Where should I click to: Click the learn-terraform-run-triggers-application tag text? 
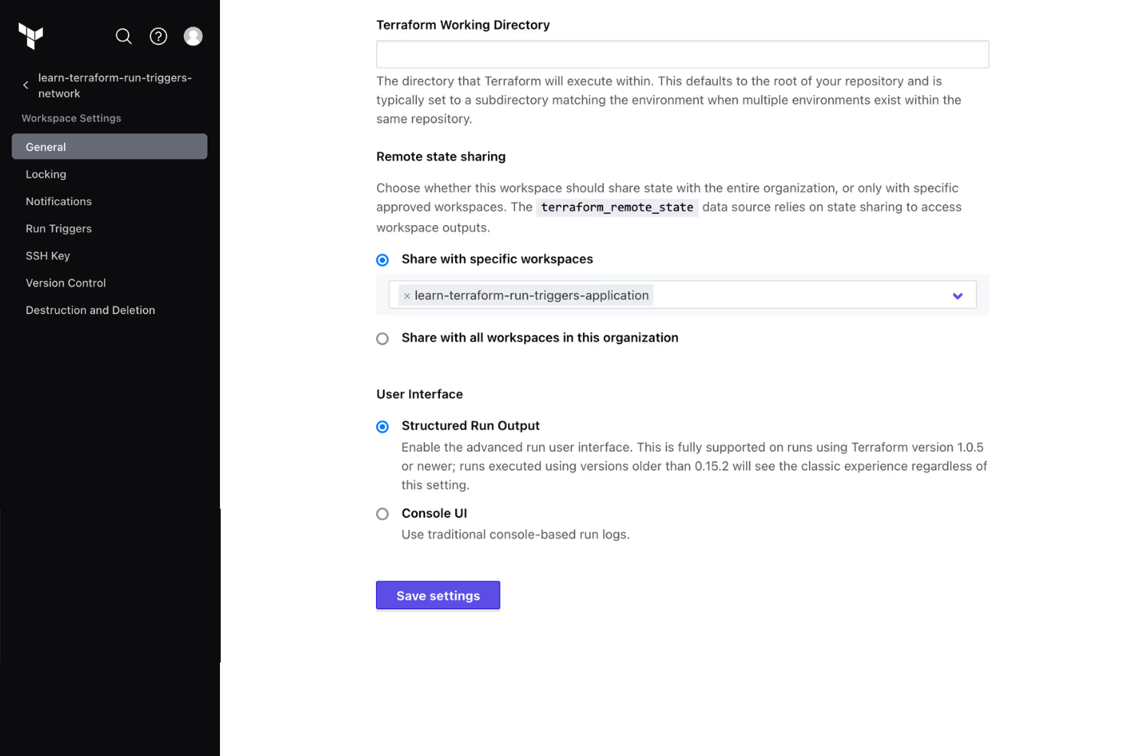coord(532,295)
